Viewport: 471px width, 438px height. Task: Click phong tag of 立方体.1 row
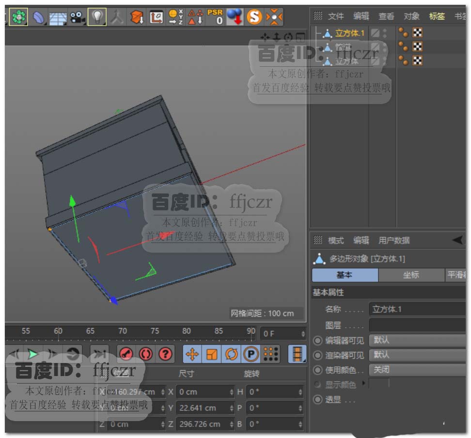point(404,32)
